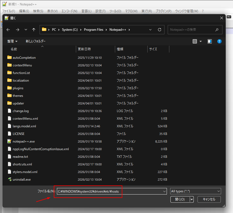
Task: Click the キャンセル button
Action: (x=209, y=199)
